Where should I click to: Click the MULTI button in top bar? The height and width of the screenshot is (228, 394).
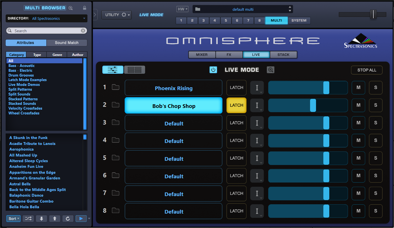pyautogui.click(x=276, y=20)
